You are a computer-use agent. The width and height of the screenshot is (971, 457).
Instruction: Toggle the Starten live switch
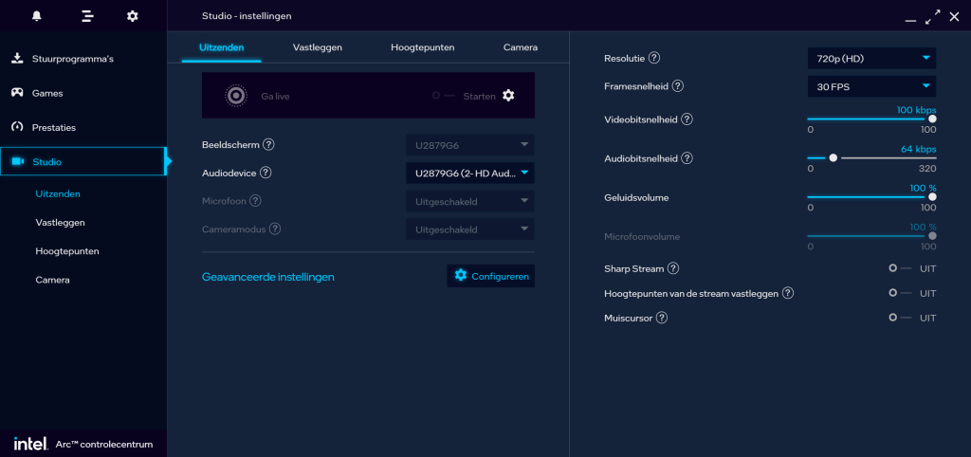(x=444, y=96)
